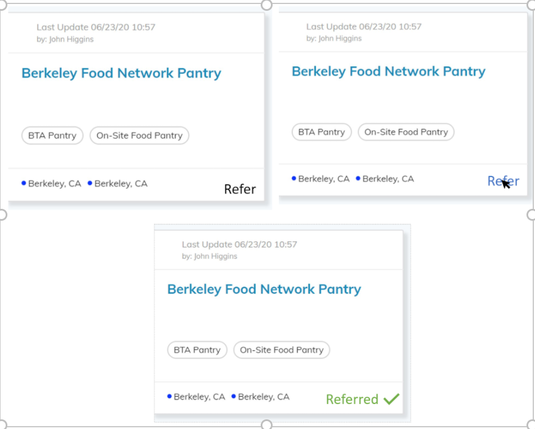Toggle the On-Site Food Pantry tag on the top-right card
This screenshot has width=535, height=429.
[406, 131]
